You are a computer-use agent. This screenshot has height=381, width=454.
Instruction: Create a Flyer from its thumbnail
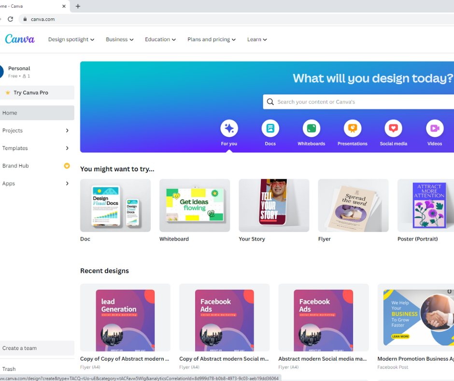point(353,205)
